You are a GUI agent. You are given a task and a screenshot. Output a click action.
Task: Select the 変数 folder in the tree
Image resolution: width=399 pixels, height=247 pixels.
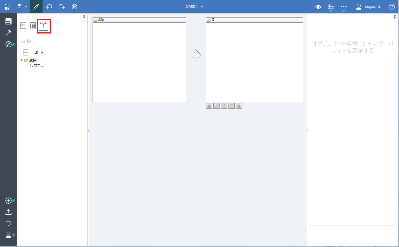(33, 60)
